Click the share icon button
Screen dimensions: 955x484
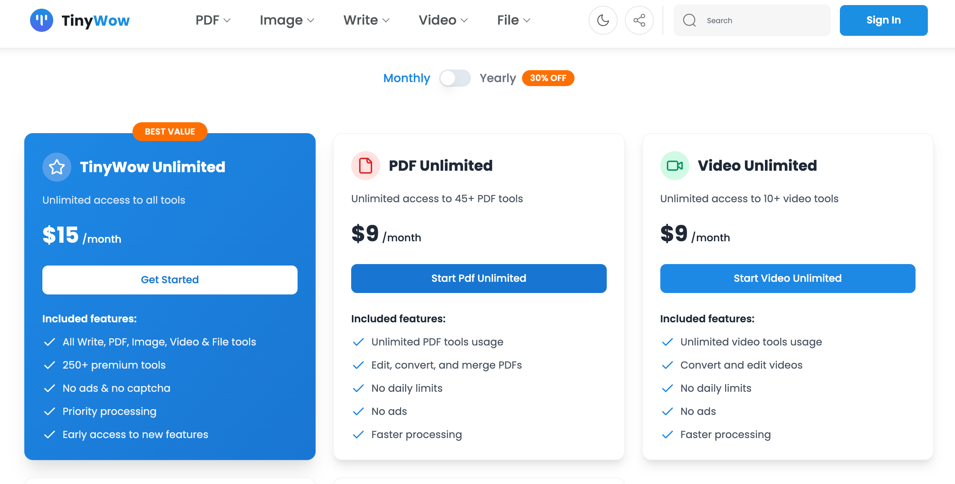(639, 20)
